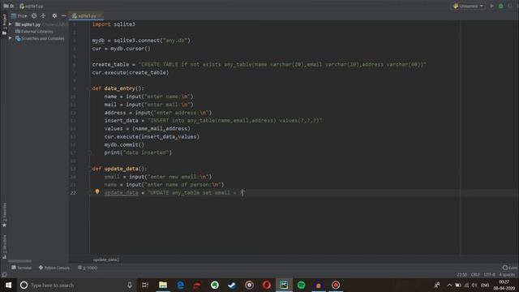This screenshot has height=292, width=519.
Task: Open the Windows Start menu
Action: [8, 285]
